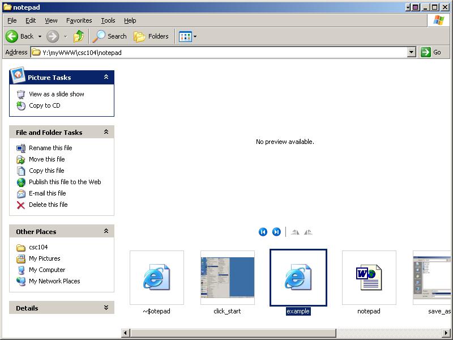Open the Forward history dropdown arrow
This screenshot has height=340, width=453.
click(x=65, y=36)
